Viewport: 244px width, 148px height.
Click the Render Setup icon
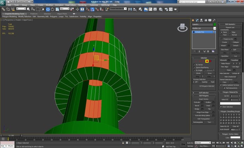(x=166, y=9)
